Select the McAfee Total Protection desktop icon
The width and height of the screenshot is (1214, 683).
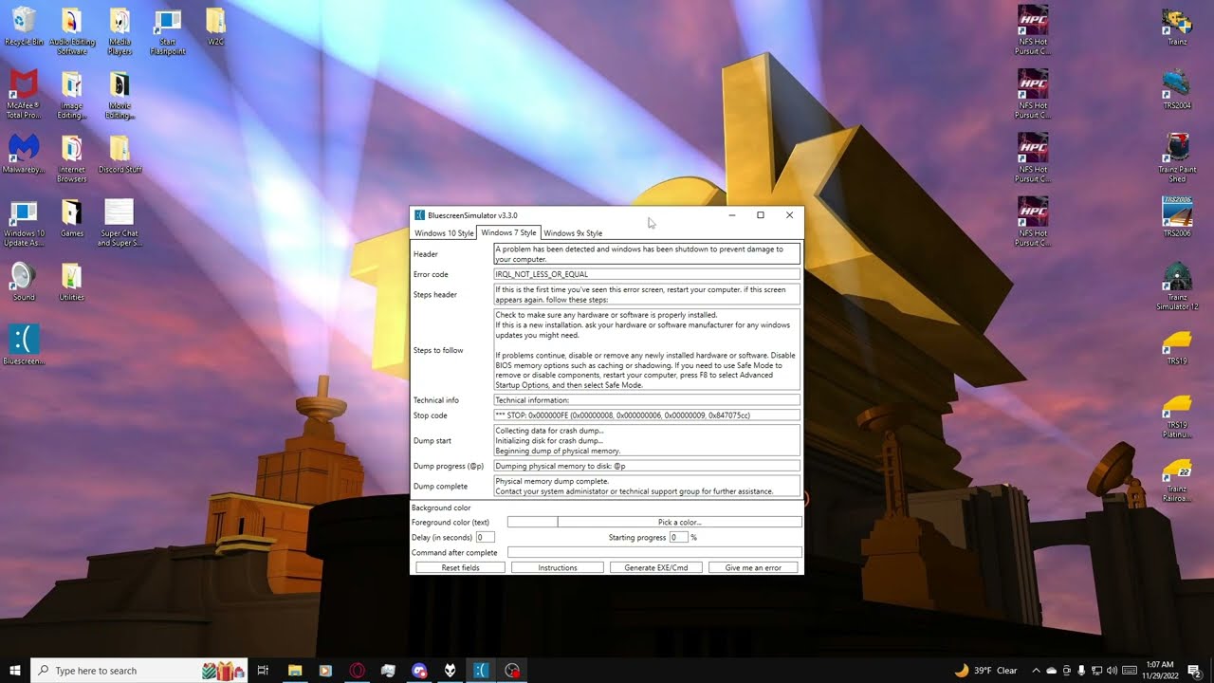click(x=24, y=95)
